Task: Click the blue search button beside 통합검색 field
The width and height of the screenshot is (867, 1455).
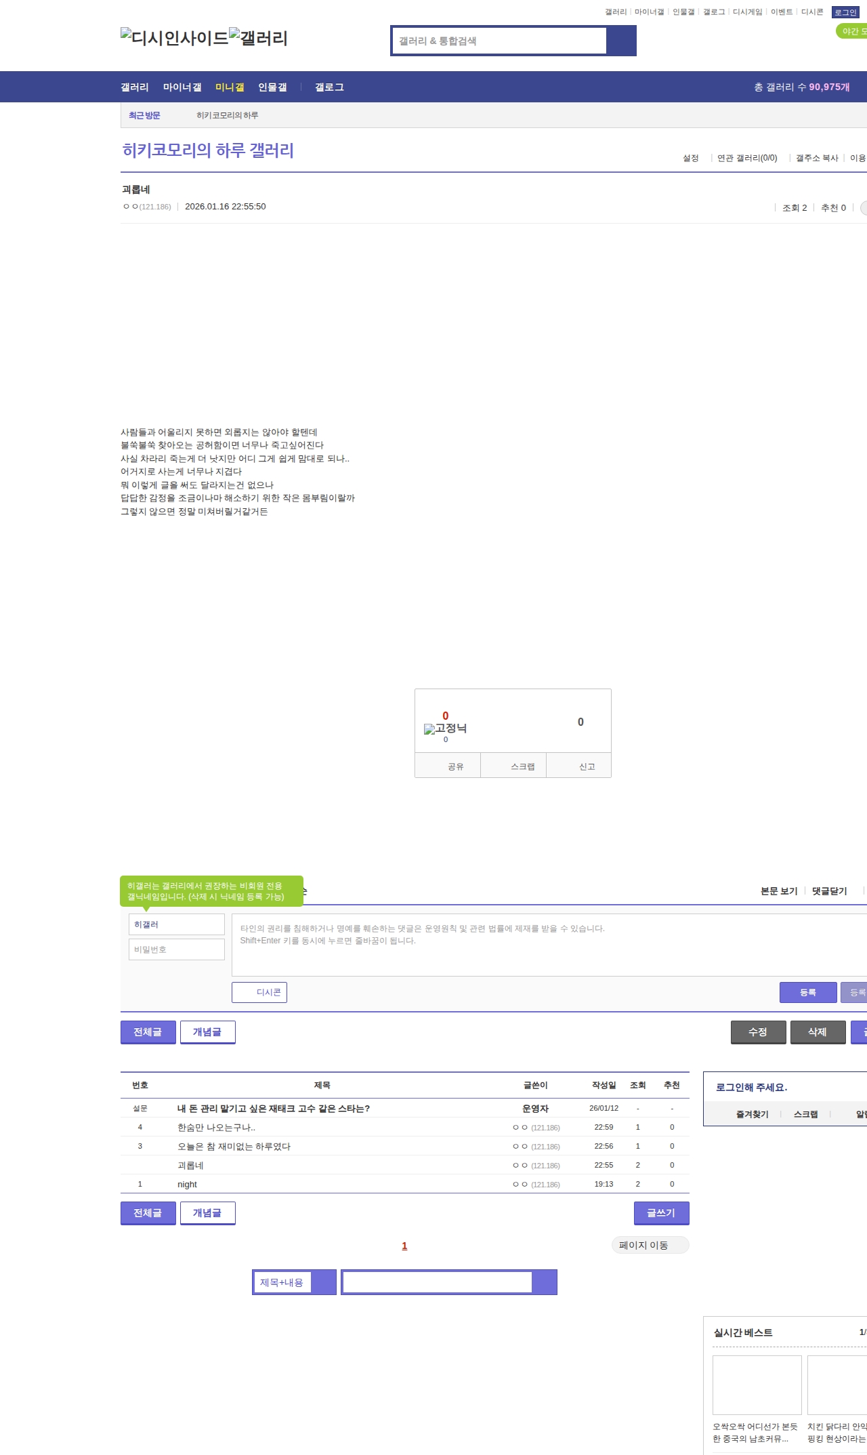Action: tap(621, 41)
